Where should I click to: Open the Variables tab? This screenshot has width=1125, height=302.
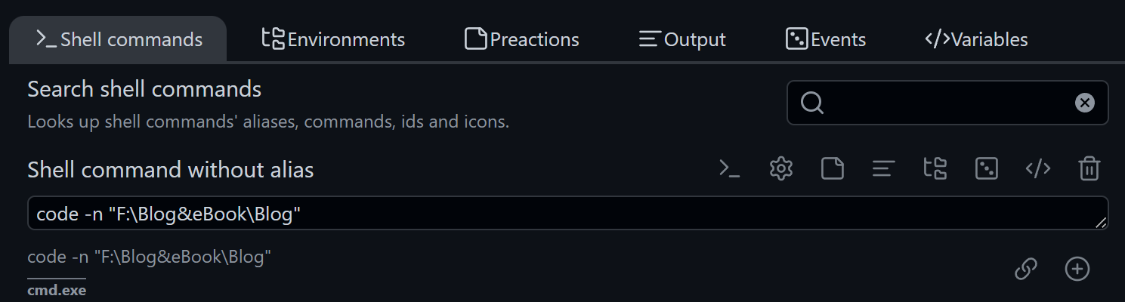[976, 39]
